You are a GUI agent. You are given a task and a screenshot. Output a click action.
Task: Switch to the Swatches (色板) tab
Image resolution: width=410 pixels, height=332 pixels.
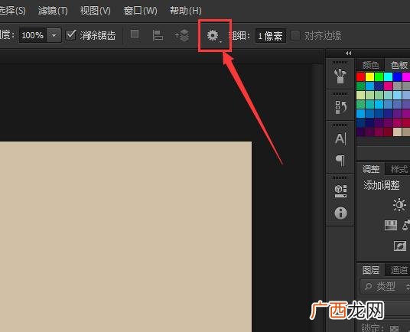(x=399, y=65)
